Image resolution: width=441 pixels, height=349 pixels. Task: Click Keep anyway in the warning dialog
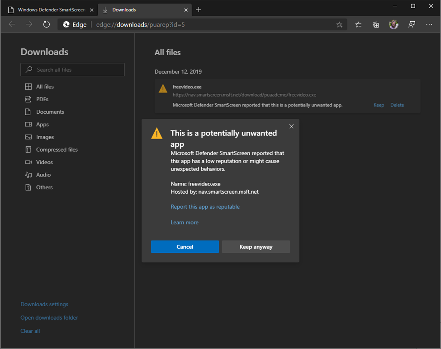[x=256, y=247]
